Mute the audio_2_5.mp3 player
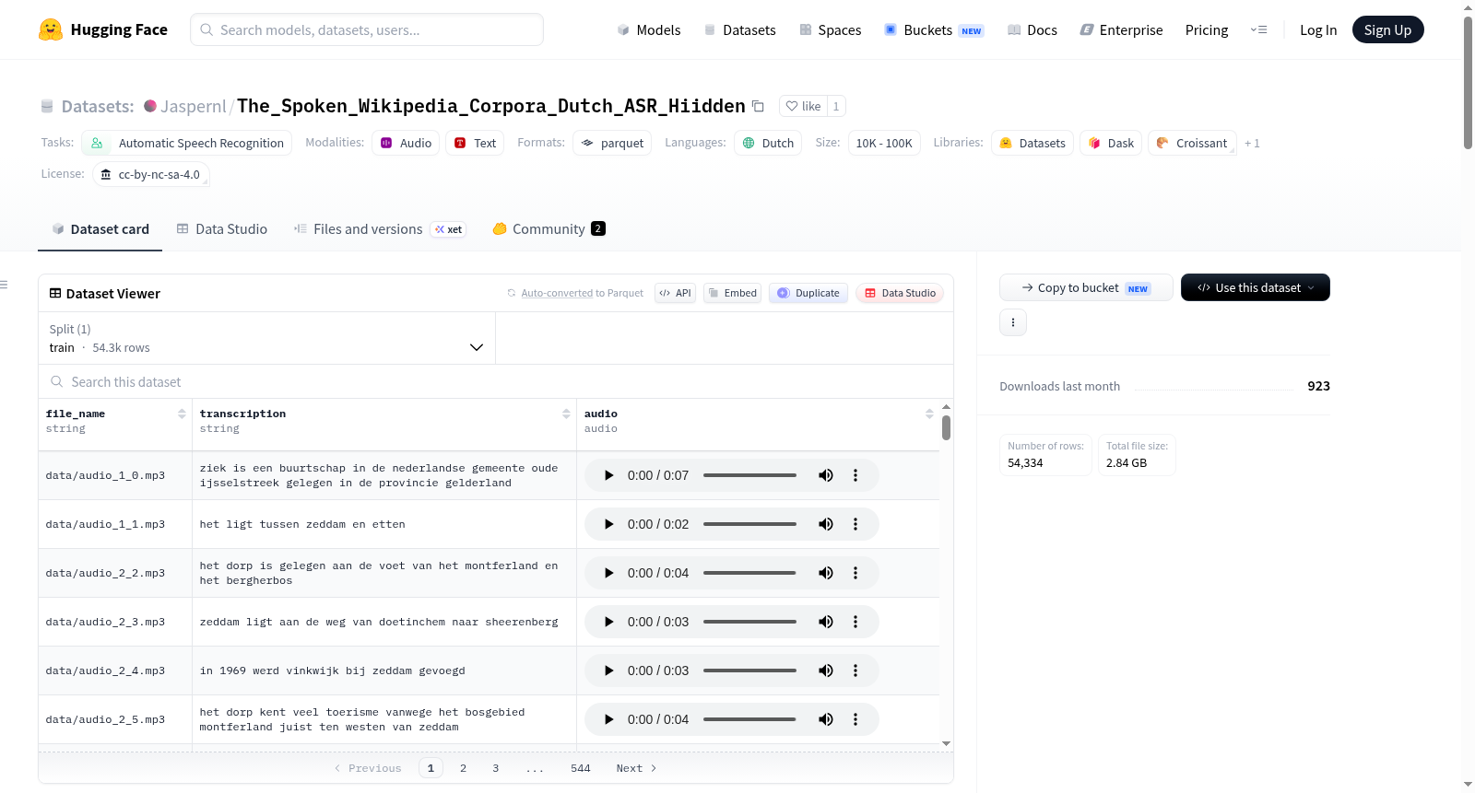The image size is (1475, 793). pyautogui.click(x=826, y=719)
